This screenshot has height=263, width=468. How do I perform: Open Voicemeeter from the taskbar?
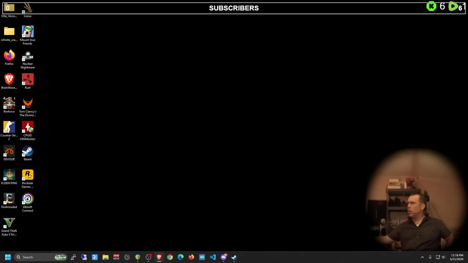[116, 257]
